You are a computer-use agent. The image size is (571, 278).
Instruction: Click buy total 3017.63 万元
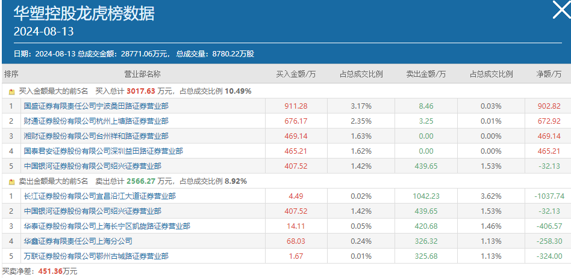149,91
